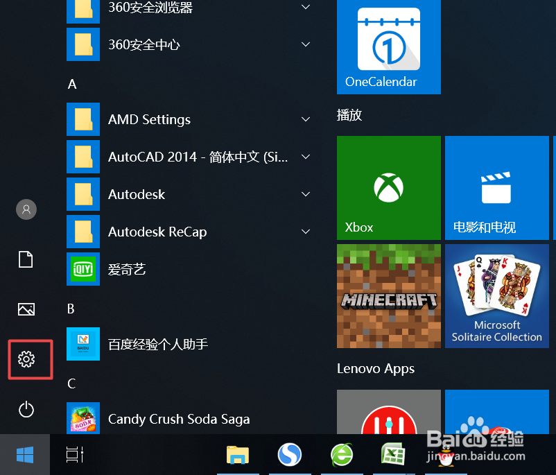Open the Documents icon in the Start sidebar
The height and width of the screenshot is (475, 556).
[26, 259]
